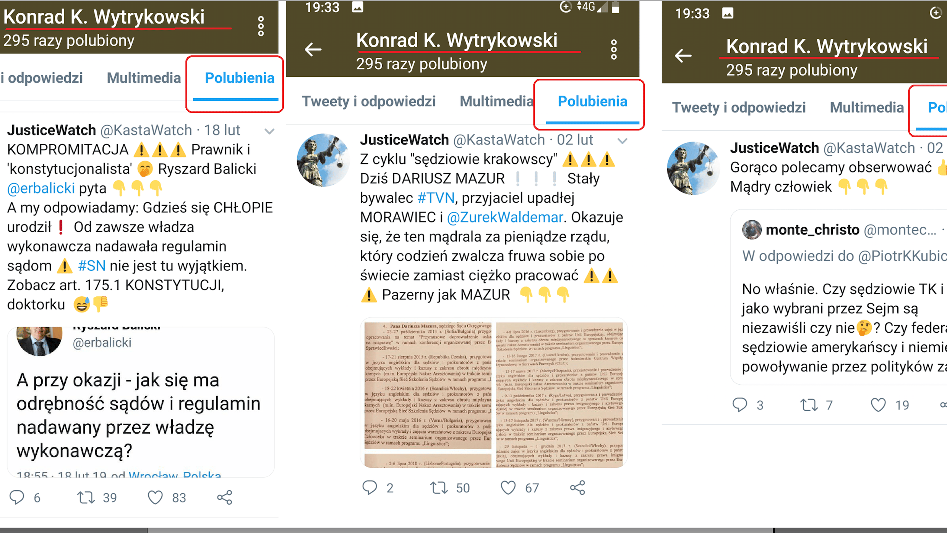The width and height of the screenshot is (947, 533).
Task: Share the KOMPROMITACJA tweet via share icon
Action: point(225,497)
